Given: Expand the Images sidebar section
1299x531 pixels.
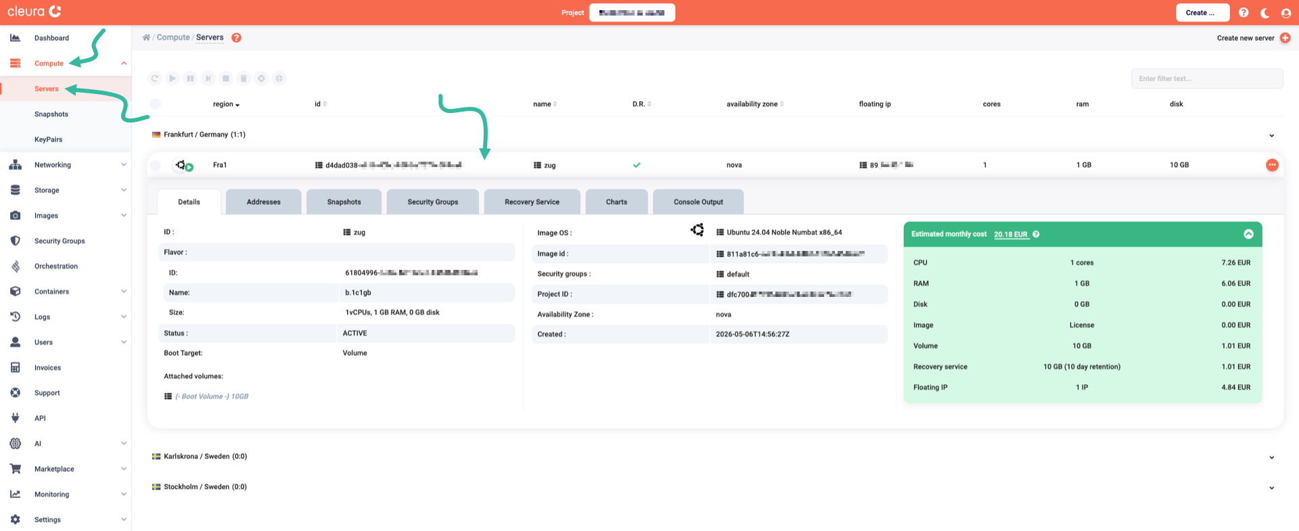Looking at the screenshot, I should 124,216.
